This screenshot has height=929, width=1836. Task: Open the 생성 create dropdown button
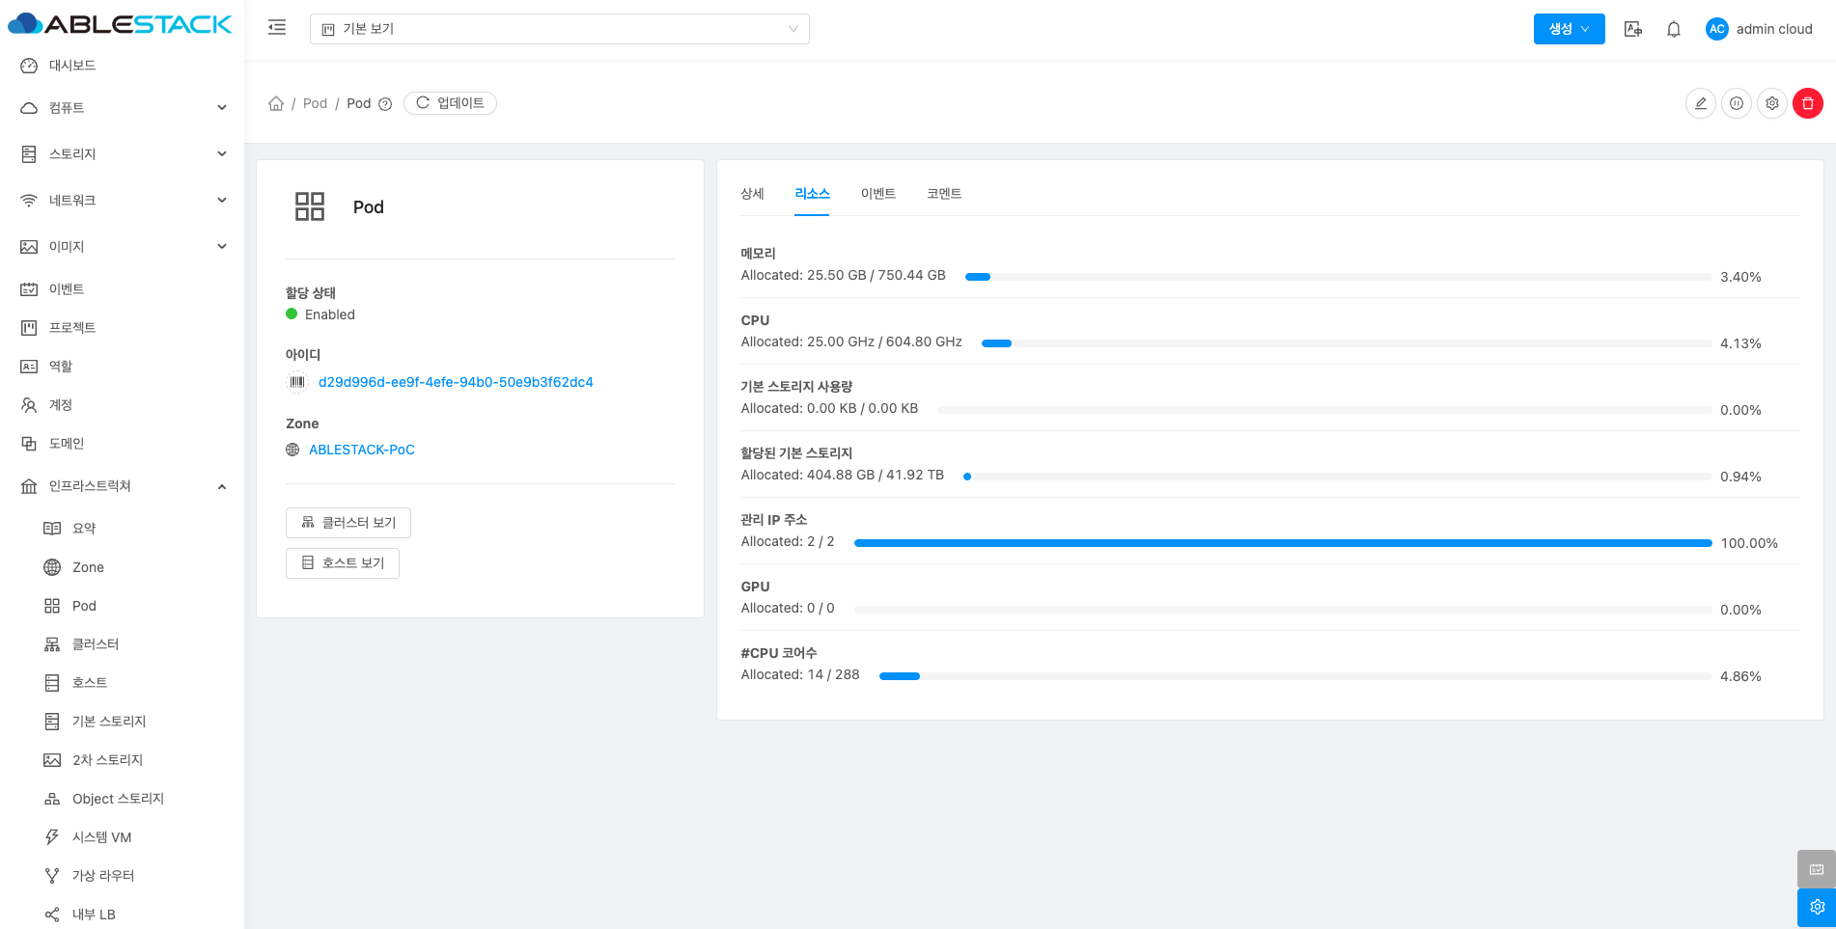(1569, 29)
